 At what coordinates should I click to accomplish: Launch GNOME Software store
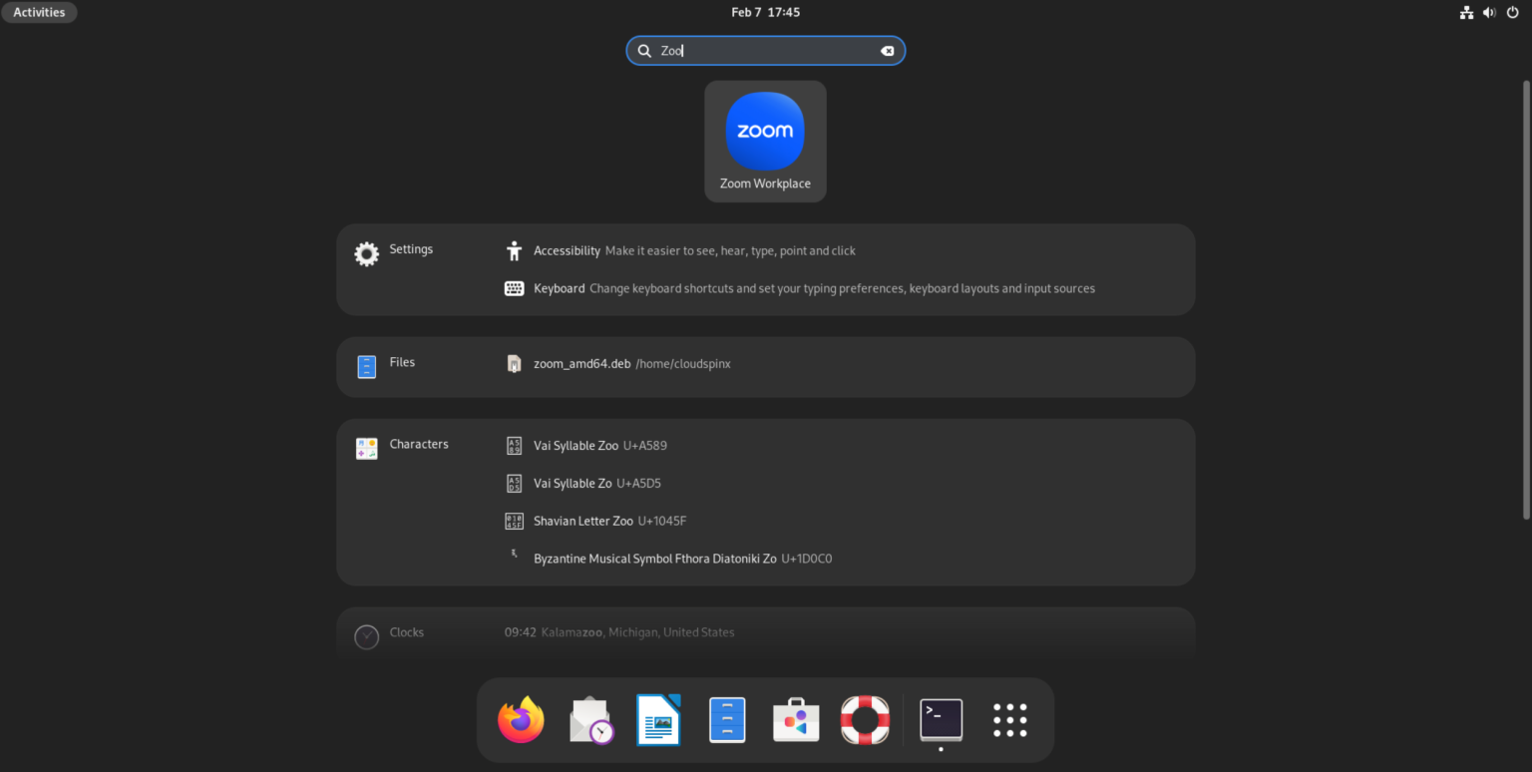click(x=795, y=719)
